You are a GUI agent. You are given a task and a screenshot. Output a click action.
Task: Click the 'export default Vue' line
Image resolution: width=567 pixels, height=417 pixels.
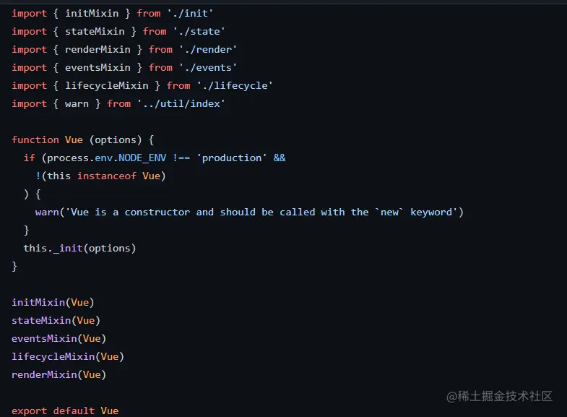click(x=65, y=410)
